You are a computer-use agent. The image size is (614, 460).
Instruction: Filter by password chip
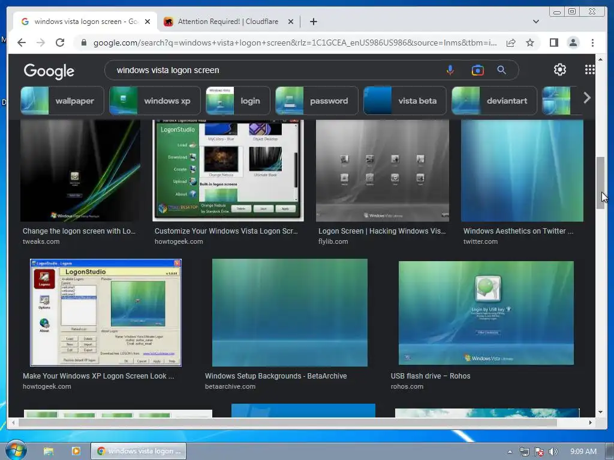coord(317,101)
